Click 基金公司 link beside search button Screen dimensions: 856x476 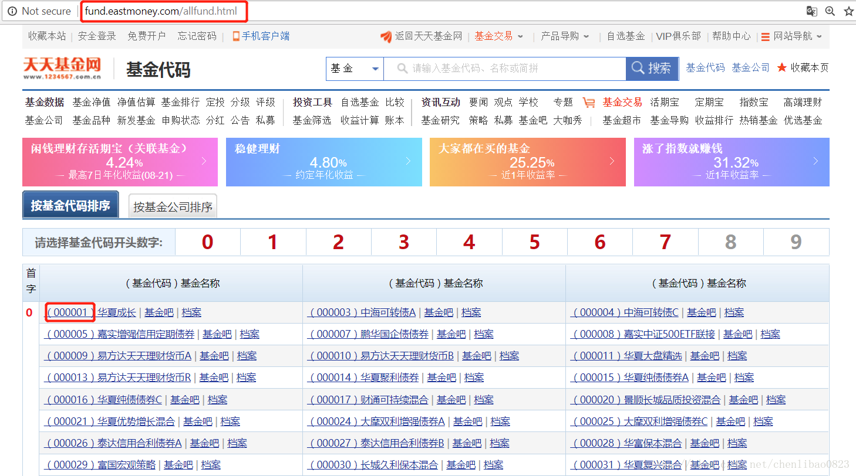(750, 68)
